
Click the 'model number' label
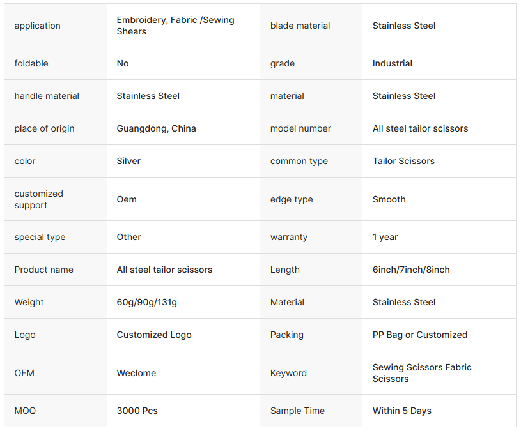(x=300, y=128)
